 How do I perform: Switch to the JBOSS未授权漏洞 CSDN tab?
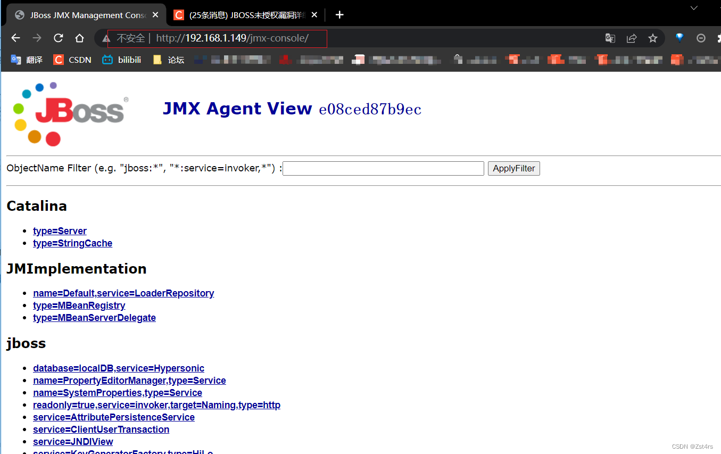[x=246, y=15]
